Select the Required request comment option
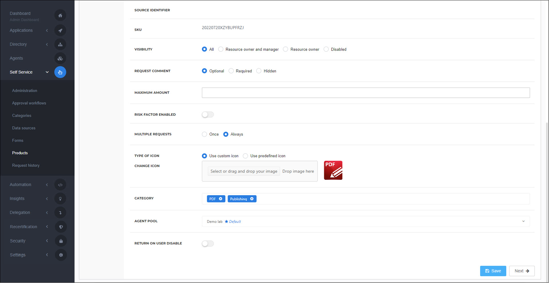The image size is (549, 283). (231, 71)
